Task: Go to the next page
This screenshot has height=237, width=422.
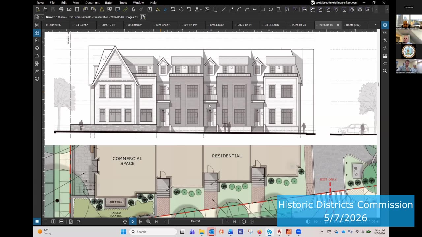Action: pos(226,222)
